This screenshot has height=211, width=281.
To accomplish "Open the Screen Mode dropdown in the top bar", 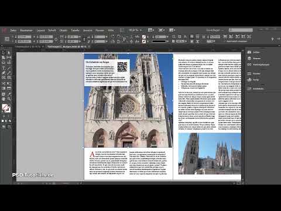I will tap(161, 30).
